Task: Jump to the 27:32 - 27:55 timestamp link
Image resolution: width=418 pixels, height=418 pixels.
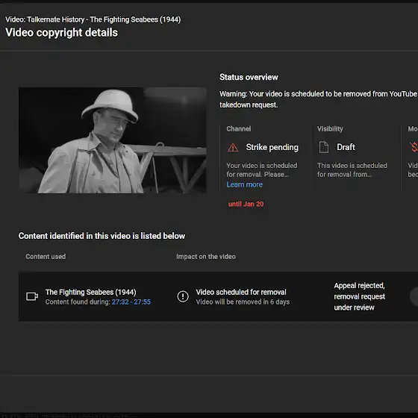Action: coord(131,302)
